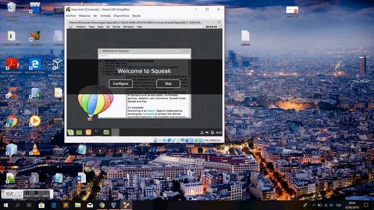Click the Squeak logo icon in menu bar
374x210 pixels.
click(x=71, y=27)
